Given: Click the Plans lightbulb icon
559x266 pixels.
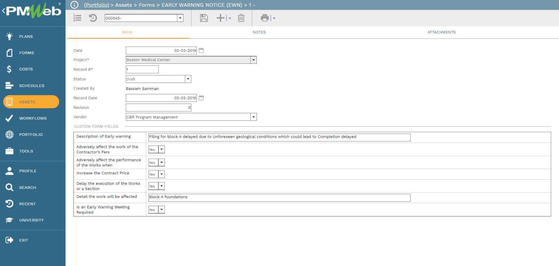Looking at the screenshot, I should [9, 36].
